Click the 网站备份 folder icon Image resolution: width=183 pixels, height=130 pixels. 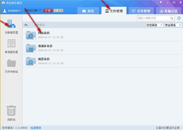coord(31,35)
